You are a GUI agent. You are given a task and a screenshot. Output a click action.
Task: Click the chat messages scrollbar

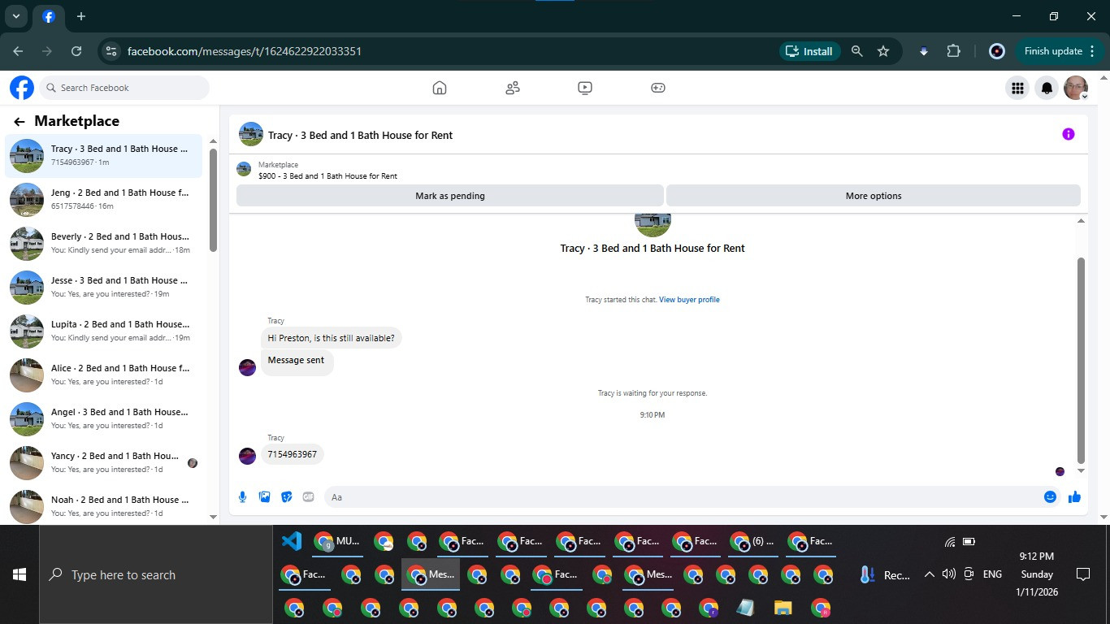click(1081, 359)
